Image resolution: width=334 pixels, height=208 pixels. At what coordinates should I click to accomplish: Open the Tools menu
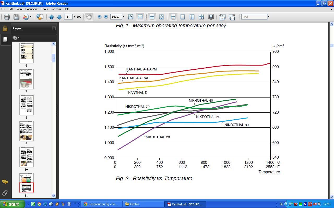click(44, 9)
